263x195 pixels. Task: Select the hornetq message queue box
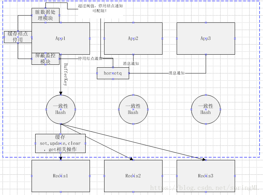[113, 73]
